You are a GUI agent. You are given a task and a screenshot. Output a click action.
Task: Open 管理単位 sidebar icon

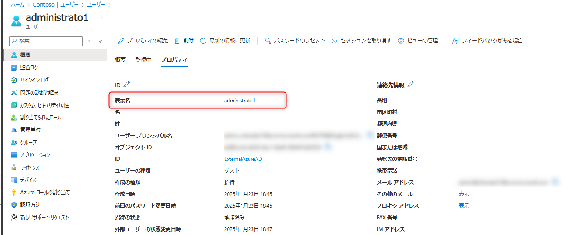[x=14, y=130]
